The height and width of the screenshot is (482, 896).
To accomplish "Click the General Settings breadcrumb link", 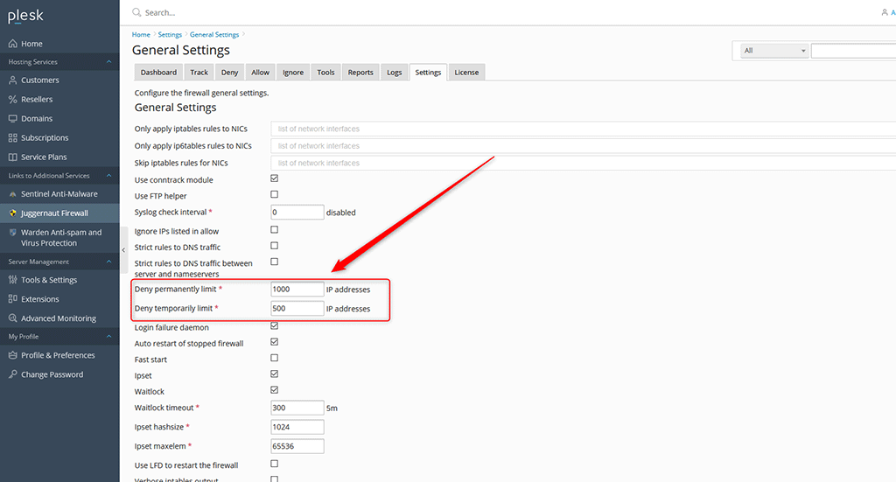I will click(214, 35).
